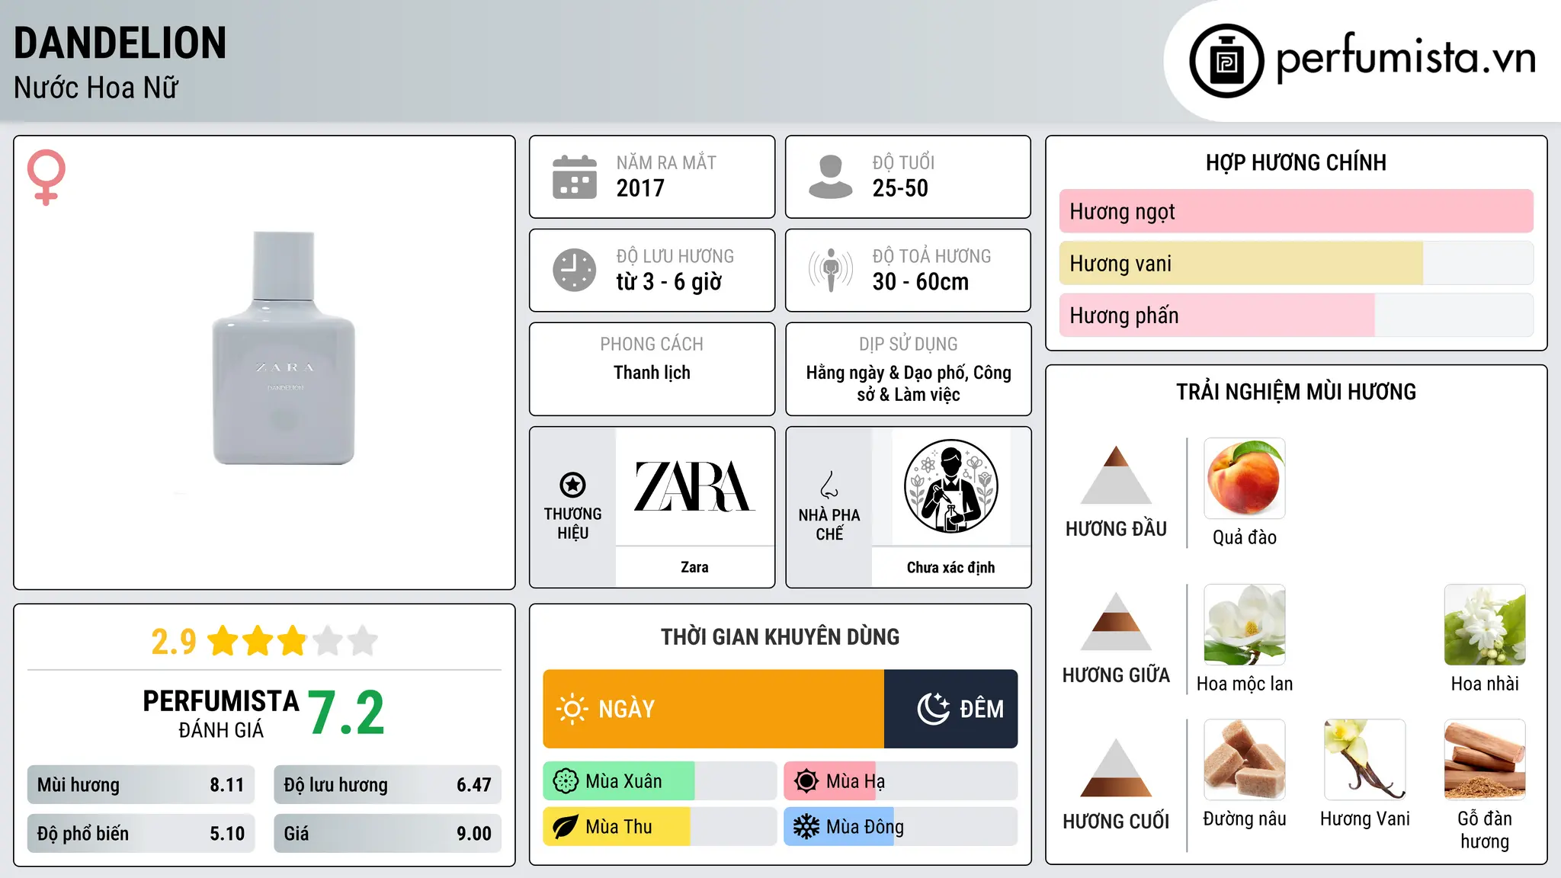
Task: Click the Zara brand name caption
Action: [694, 567]
